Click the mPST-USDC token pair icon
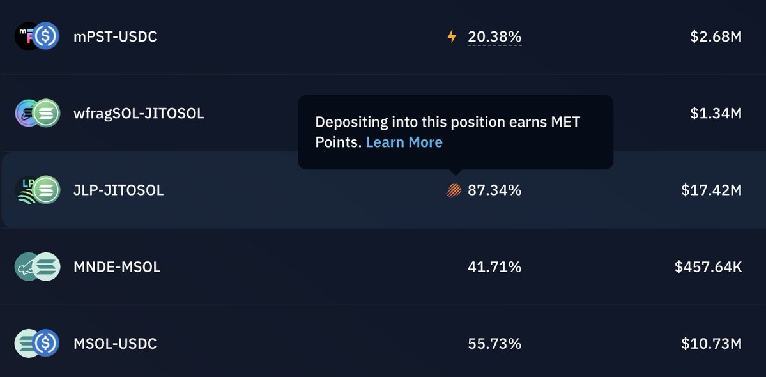The width and height of the screenshot is (766, 377). (x=36, y=36)
